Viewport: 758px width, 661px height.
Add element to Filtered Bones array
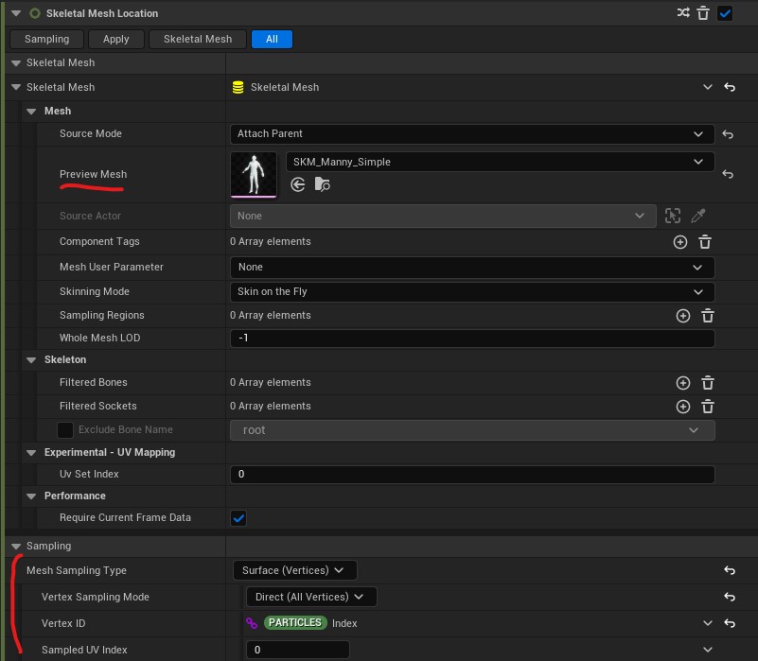click(x=683, y=383)
